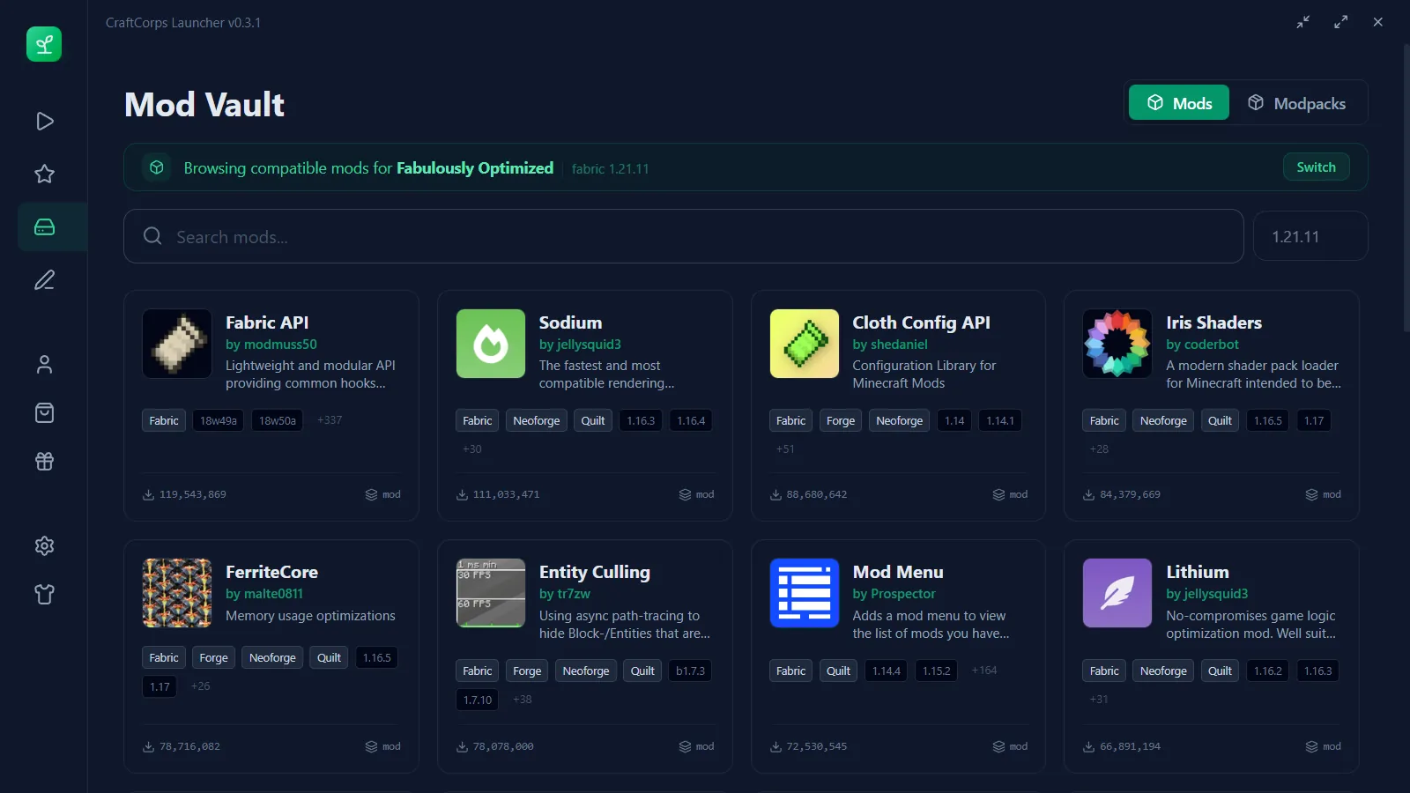Expand Fabric API's +337 more versions
The image size is (1410, 793).
(330, 420)
